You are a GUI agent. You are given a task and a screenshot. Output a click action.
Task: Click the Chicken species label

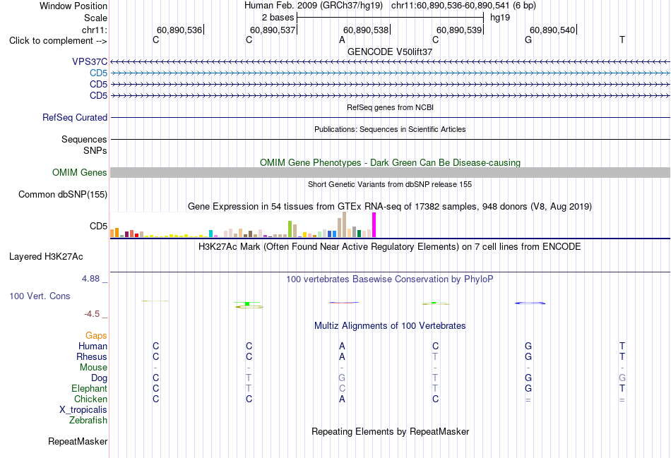point(90,399)
